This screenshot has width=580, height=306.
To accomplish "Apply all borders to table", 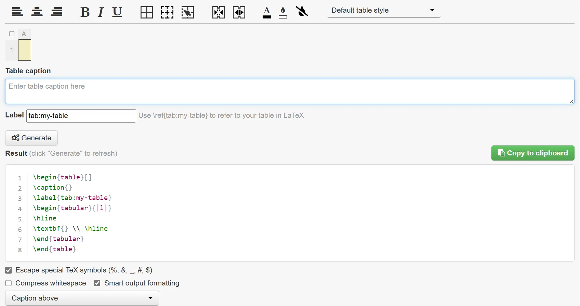I will (x=147, y=12).
